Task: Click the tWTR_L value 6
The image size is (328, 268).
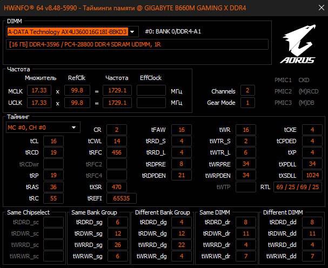Action: pos(246,152)
